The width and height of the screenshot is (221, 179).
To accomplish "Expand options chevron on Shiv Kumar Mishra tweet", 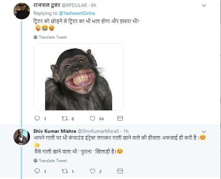I will 204,131.
